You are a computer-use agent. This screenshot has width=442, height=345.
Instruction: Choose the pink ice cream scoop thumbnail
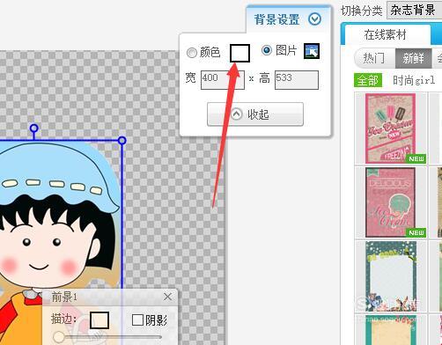coord(391,202)
